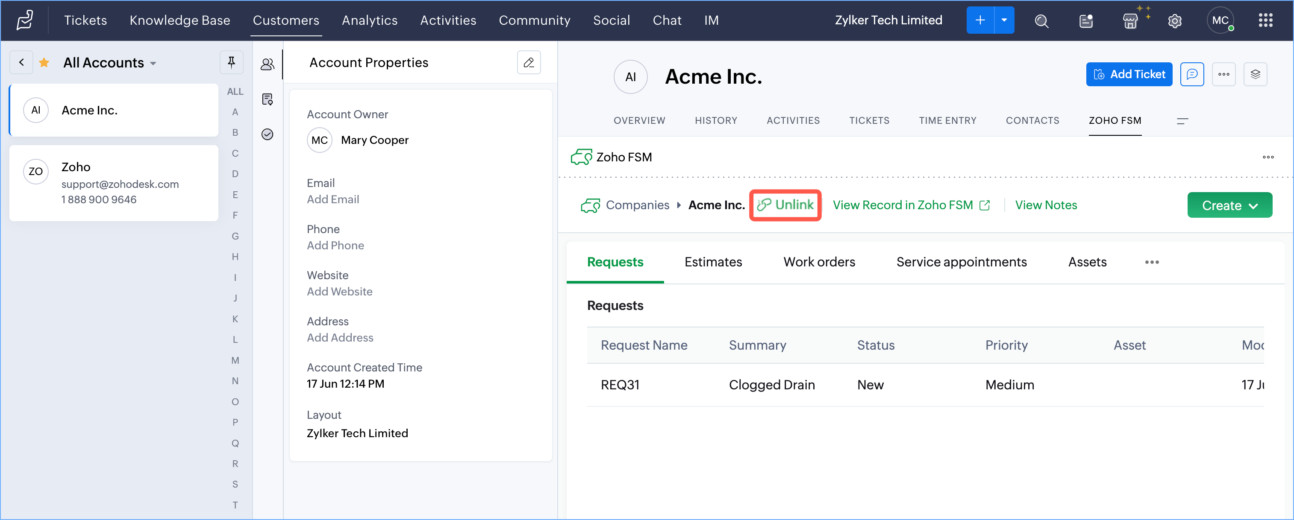Open the global search icon

(x=1041, y=20)
